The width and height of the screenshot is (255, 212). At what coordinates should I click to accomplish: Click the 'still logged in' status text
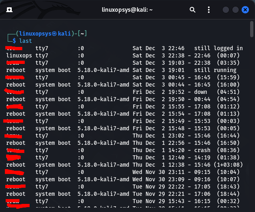click(x=218, y=48)
